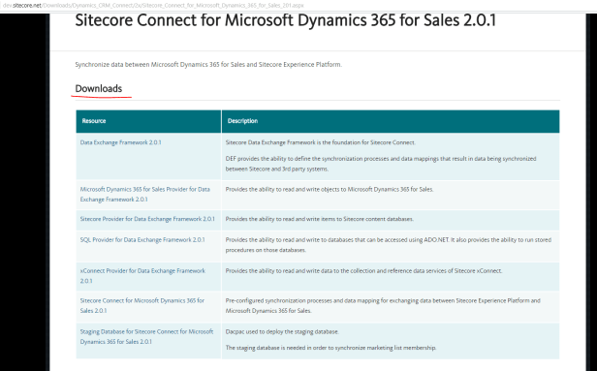Click the page title Sitecore Connect heading
Screen dimensions: 597x371
[x=286, y=20]
